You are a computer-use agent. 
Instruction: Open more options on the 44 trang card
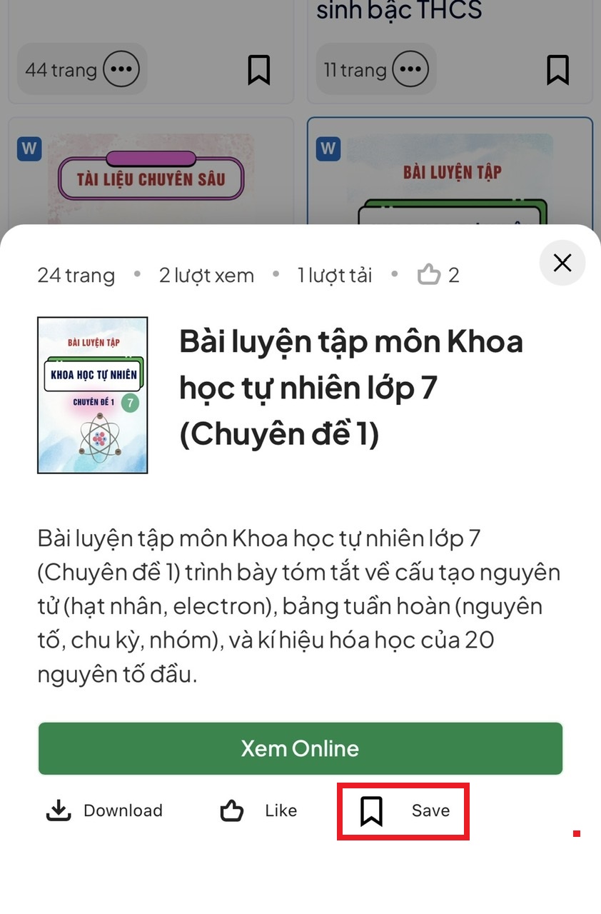click(121, 69)
